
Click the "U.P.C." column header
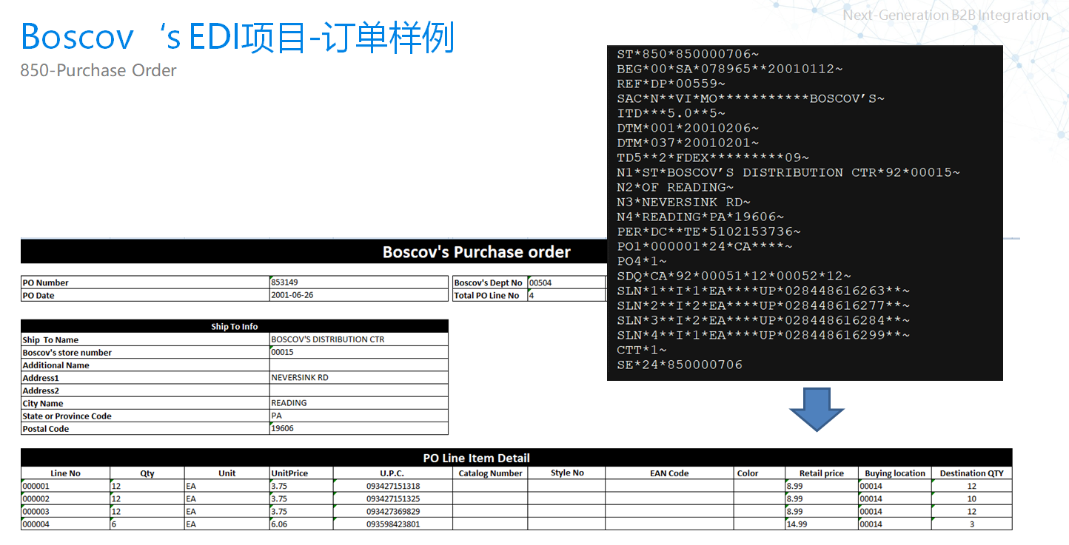(393, 473)
